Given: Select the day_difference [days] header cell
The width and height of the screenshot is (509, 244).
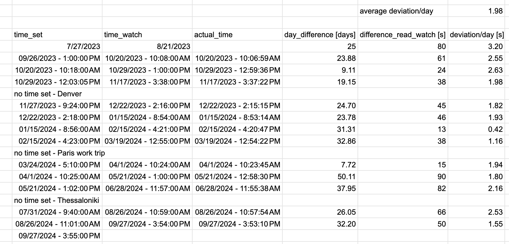Looking at the screenshot, I should 320,35.
